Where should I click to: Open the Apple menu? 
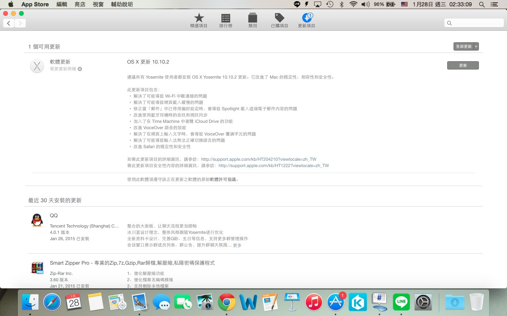pyautogui.click(x=11, y=4)
